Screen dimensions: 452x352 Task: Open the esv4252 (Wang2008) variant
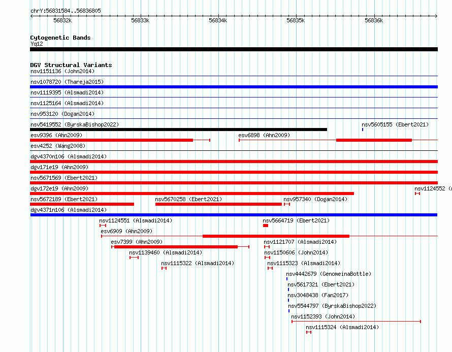pos(58,146)
